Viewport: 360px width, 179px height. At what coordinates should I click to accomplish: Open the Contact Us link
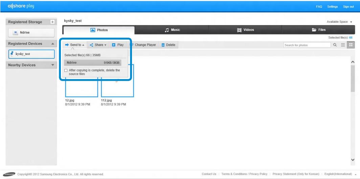coord(209,174)
